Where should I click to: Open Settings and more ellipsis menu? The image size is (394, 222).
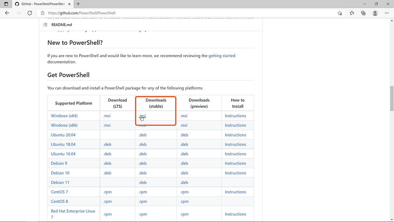point(387,13)
